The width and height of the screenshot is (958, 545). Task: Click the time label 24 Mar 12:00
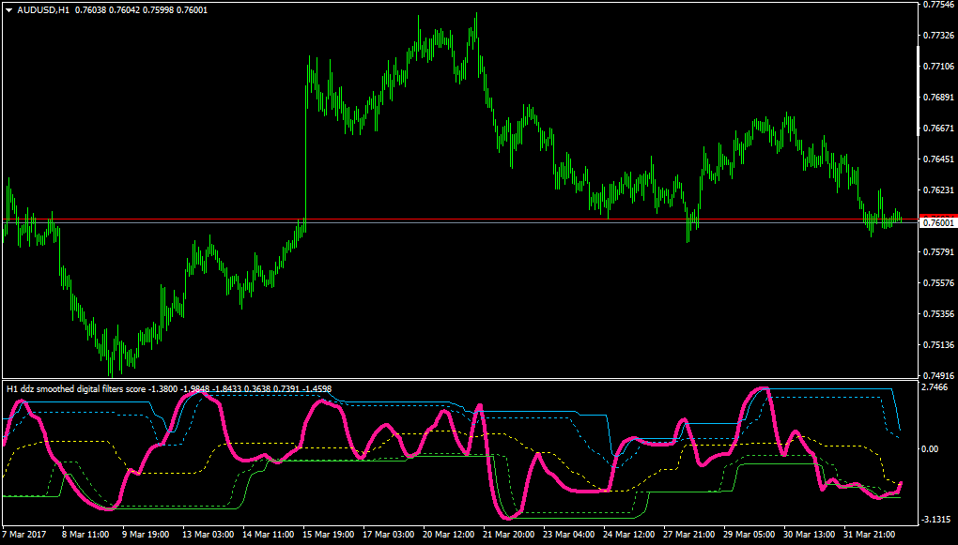click(627, 534)
